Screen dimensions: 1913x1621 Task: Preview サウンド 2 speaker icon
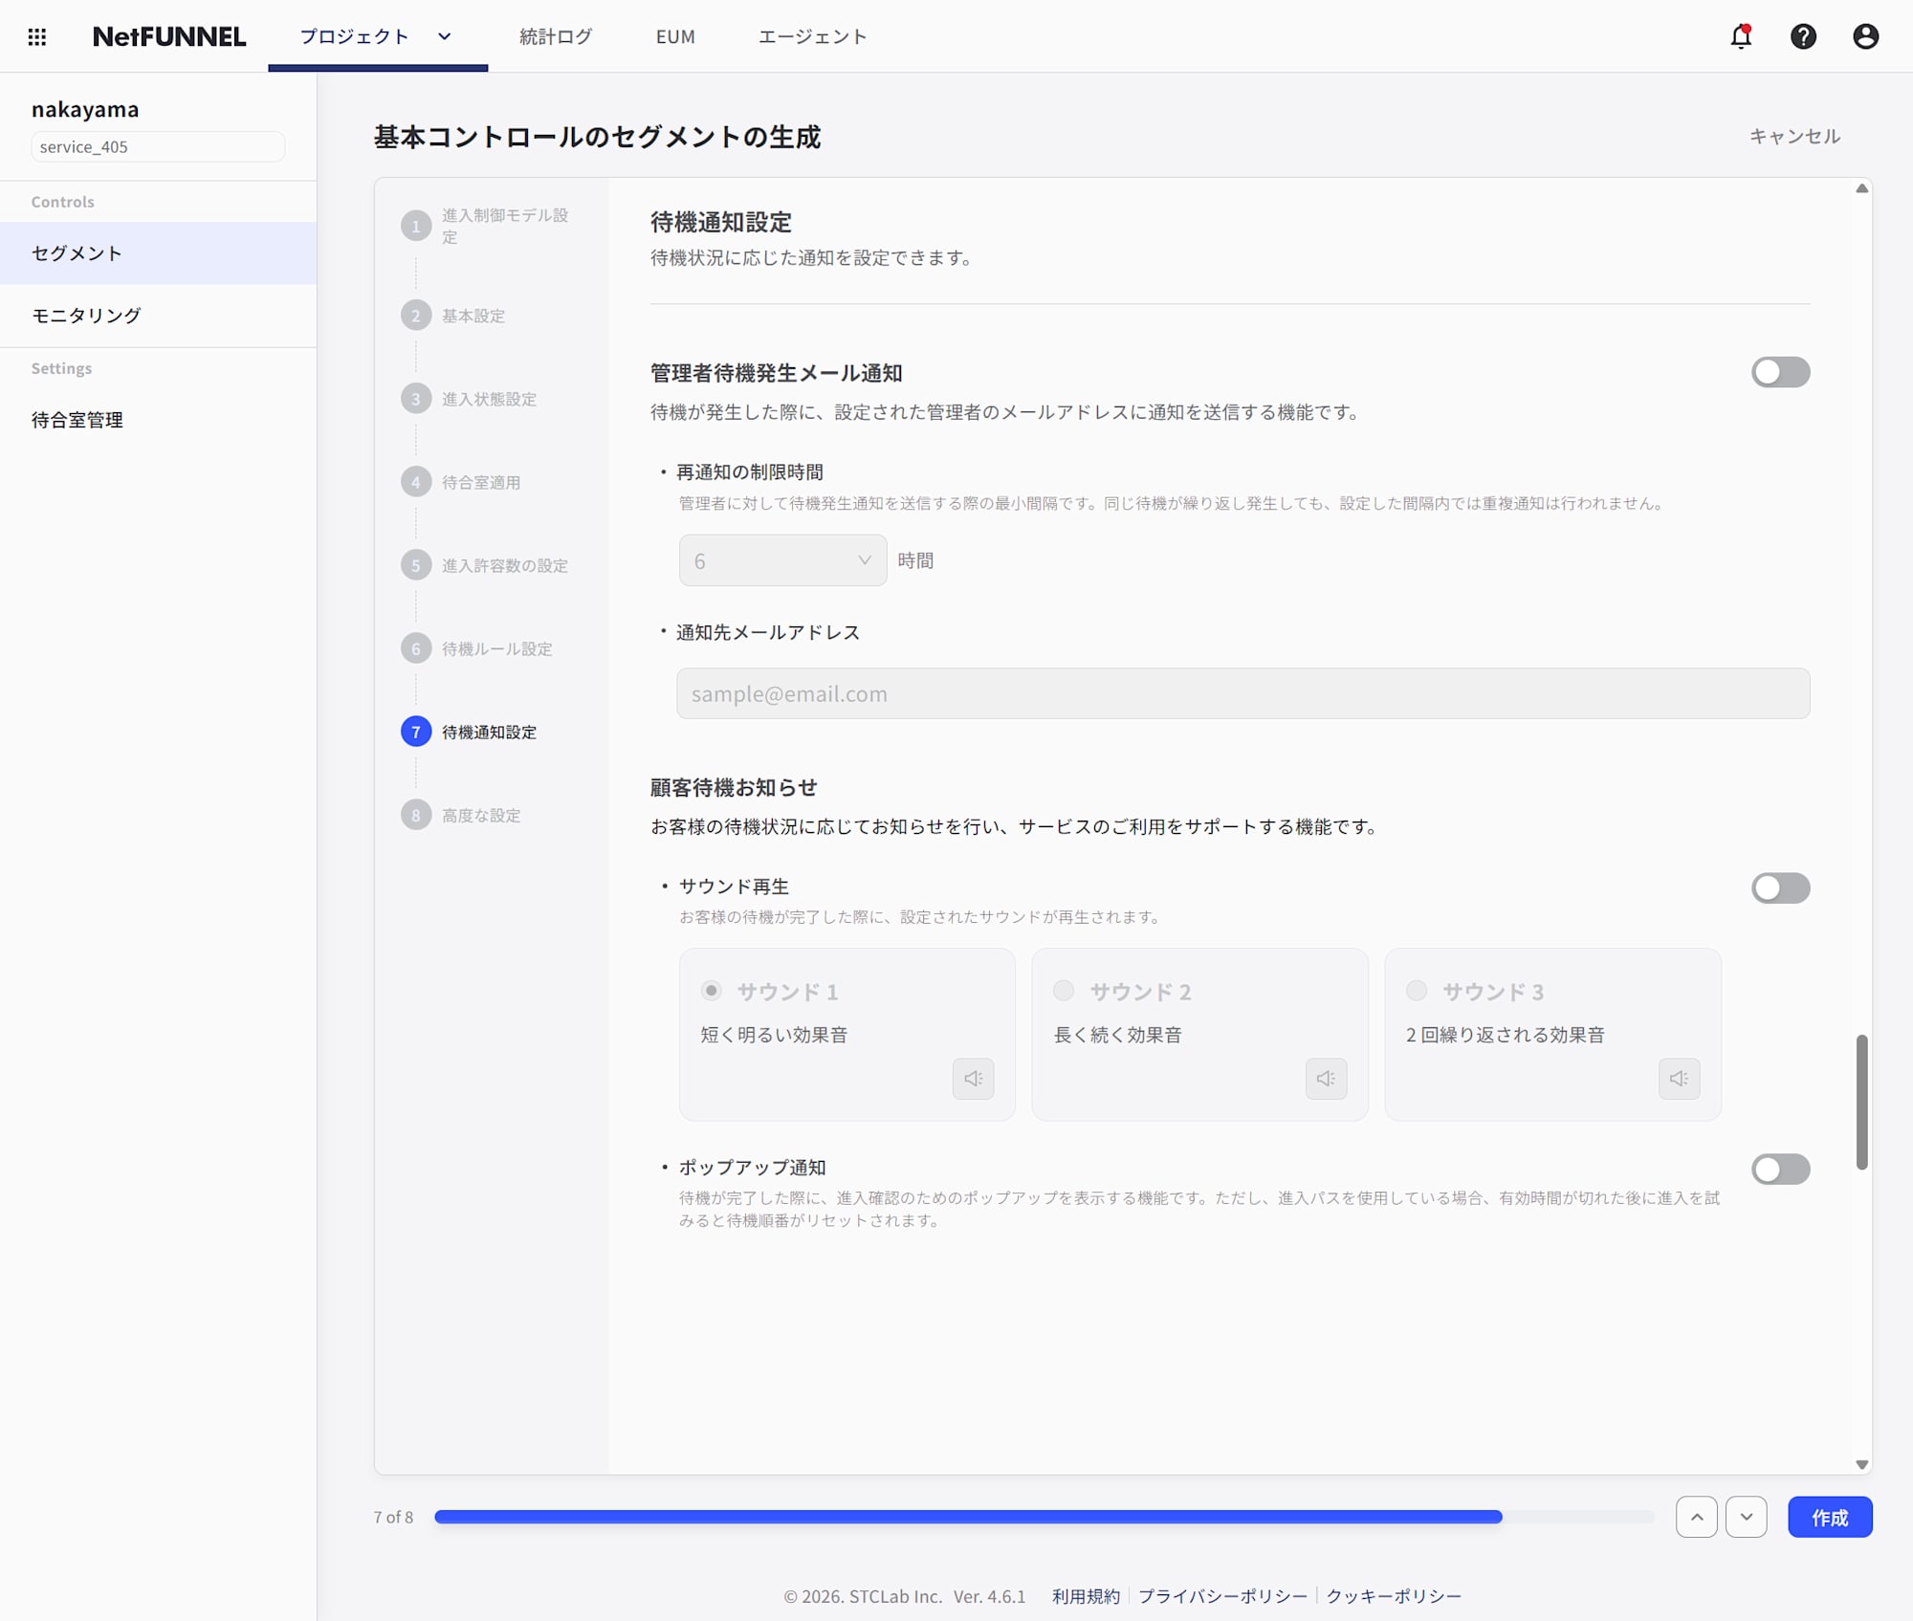1325,1078
